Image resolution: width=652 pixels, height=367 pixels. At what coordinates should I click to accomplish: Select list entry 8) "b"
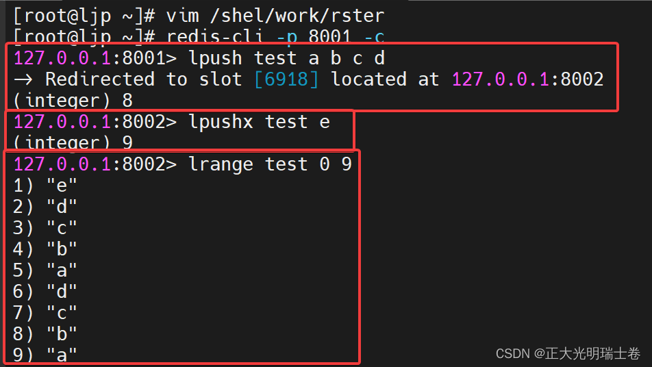pyautogui.click(x=45, y=333)
